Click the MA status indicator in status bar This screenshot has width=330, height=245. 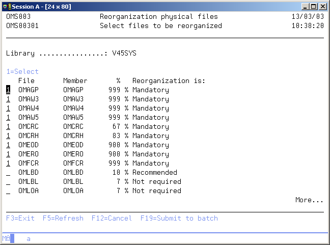pyautogui.click(x=6, y=238)
